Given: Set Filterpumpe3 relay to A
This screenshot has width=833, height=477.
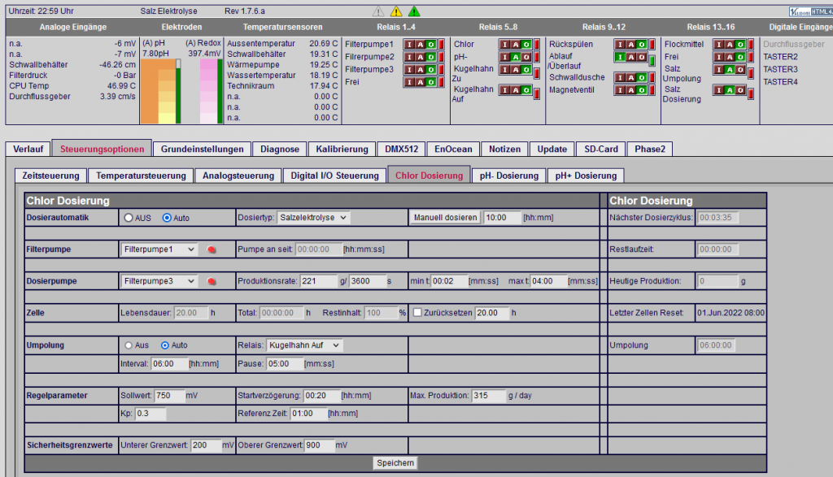Looking at the screenshot, I should point(421,70).
